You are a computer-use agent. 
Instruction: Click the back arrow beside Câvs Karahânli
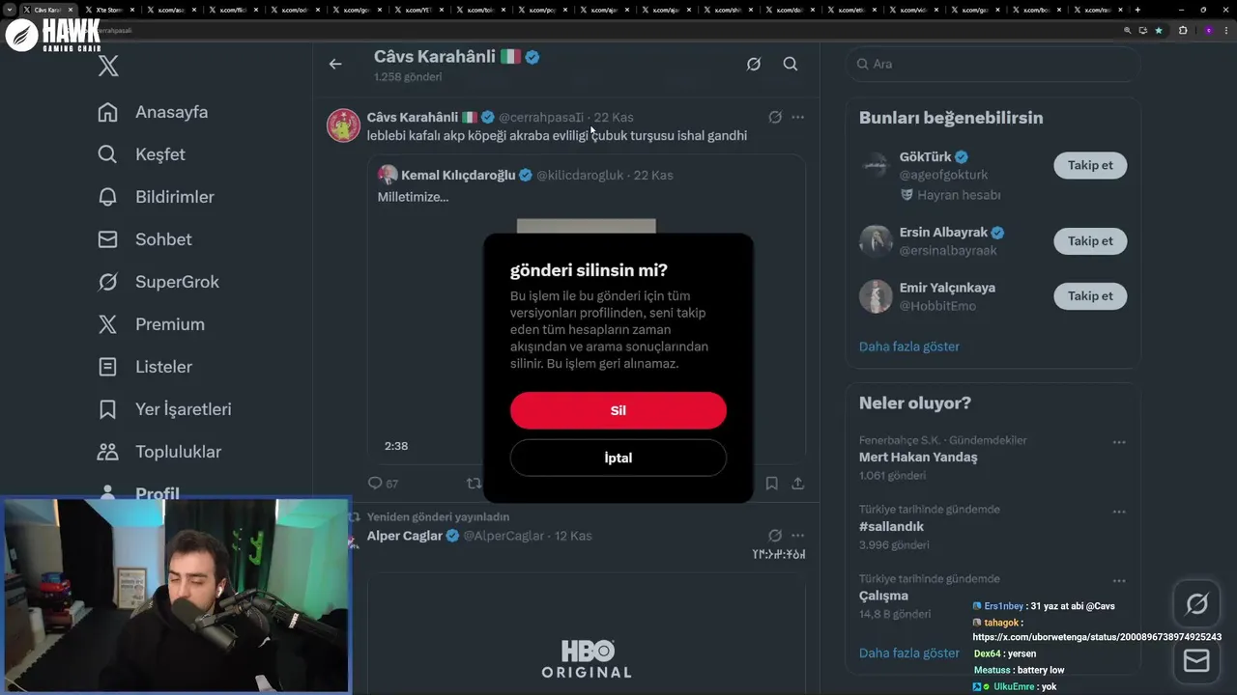coord(335,64)
